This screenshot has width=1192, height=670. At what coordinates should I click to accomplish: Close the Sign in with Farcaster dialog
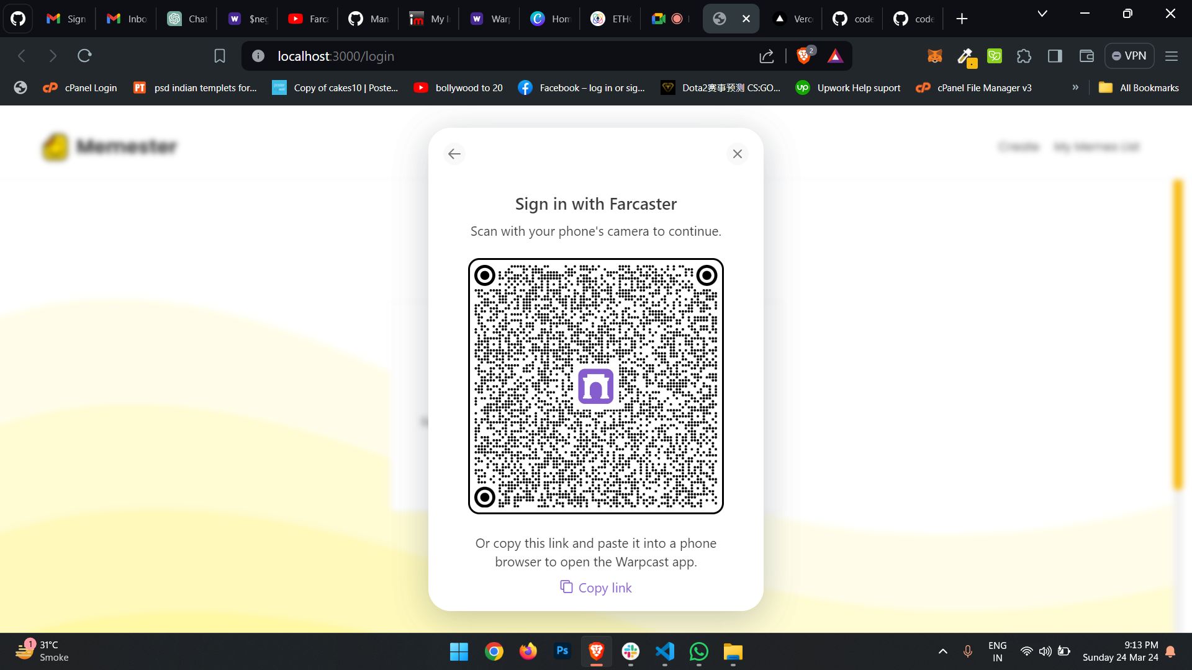click(x=737, y=154)
